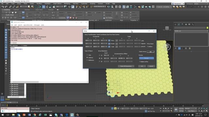The height and width of the screenshot is (117, 209).
Task: Click the Redo arrow in main toolbar
Action: coord(6,6)
